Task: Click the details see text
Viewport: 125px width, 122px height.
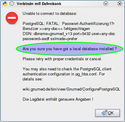Action: coord(33,79)
